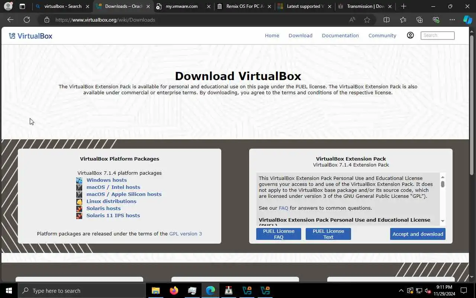Open the Solaris hosts link
The image size is (476, 298).
coord(104,209)
